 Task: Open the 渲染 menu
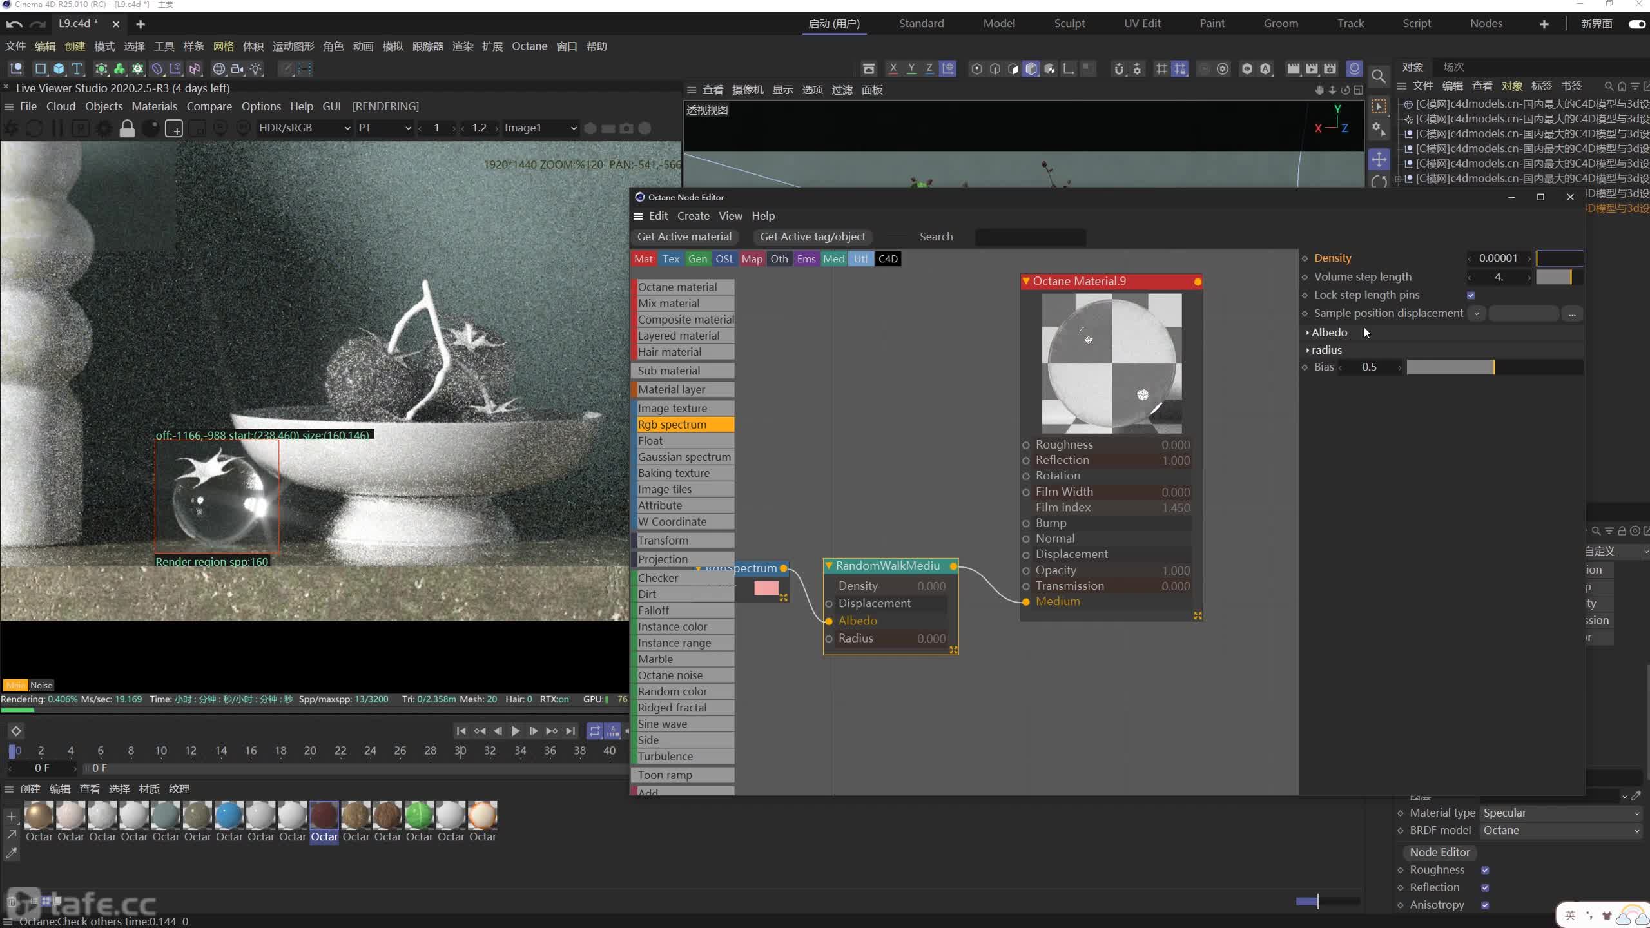point(463,46)
